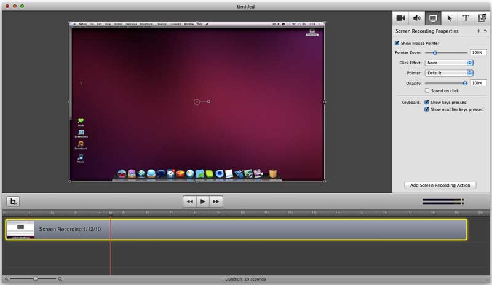
Task: Open the Safari menu in recorded menu bar
Action: (x=83, y=24)
